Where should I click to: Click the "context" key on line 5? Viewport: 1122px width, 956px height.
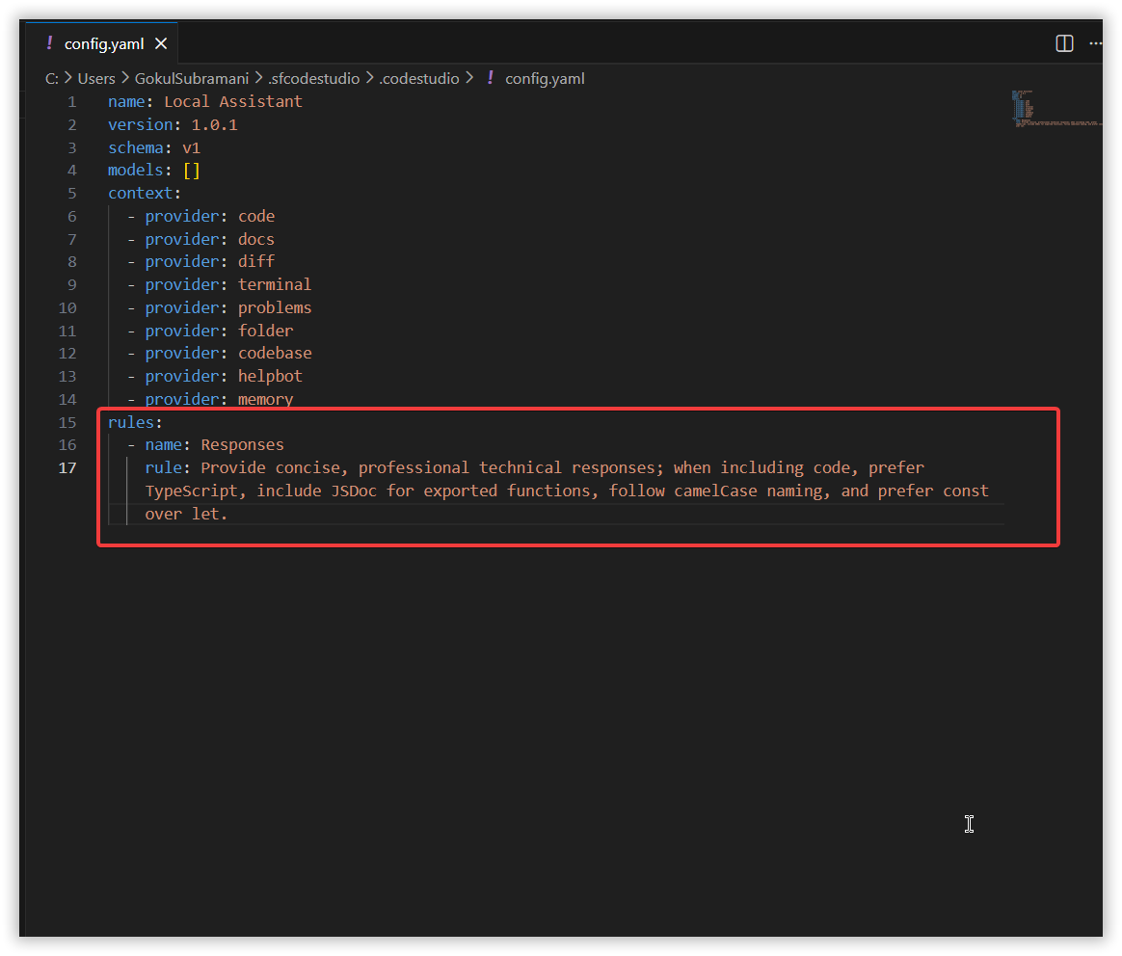pos(141,193)
